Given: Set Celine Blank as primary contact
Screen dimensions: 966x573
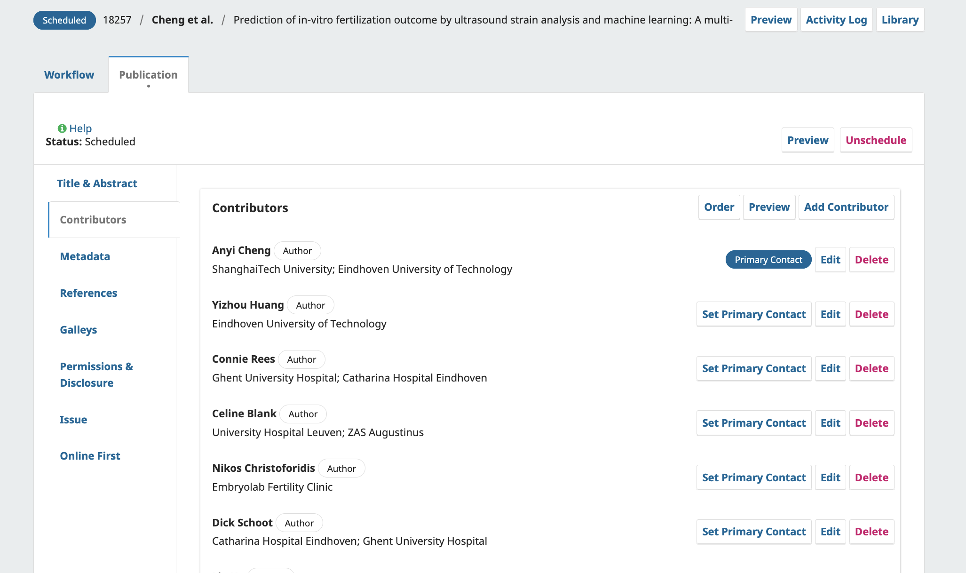Looking at the screenshot, I should tap(753, 423).
